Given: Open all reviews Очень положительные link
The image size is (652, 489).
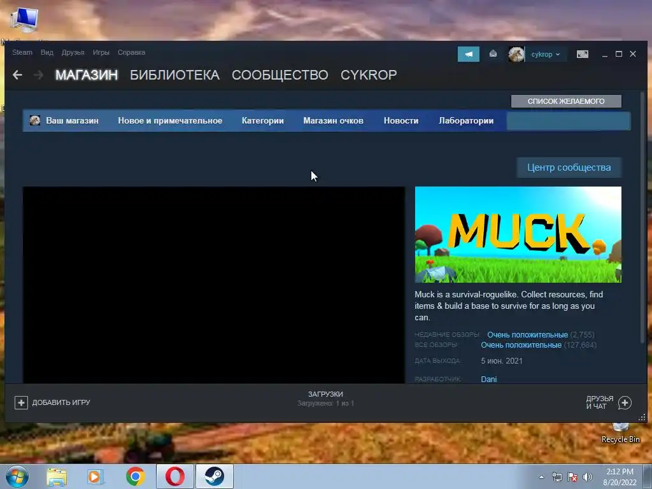Looking at the screenshot, I should [521, 345].
